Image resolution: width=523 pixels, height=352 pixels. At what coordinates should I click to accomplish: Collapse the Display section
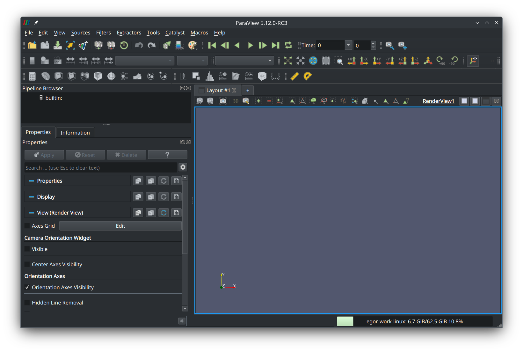point(32,197)
